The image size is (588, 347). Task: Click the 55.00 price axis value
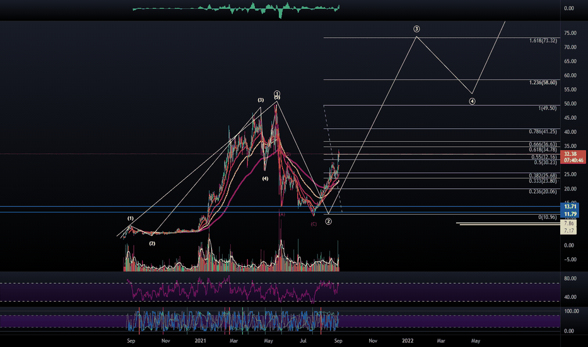(570, 90)
